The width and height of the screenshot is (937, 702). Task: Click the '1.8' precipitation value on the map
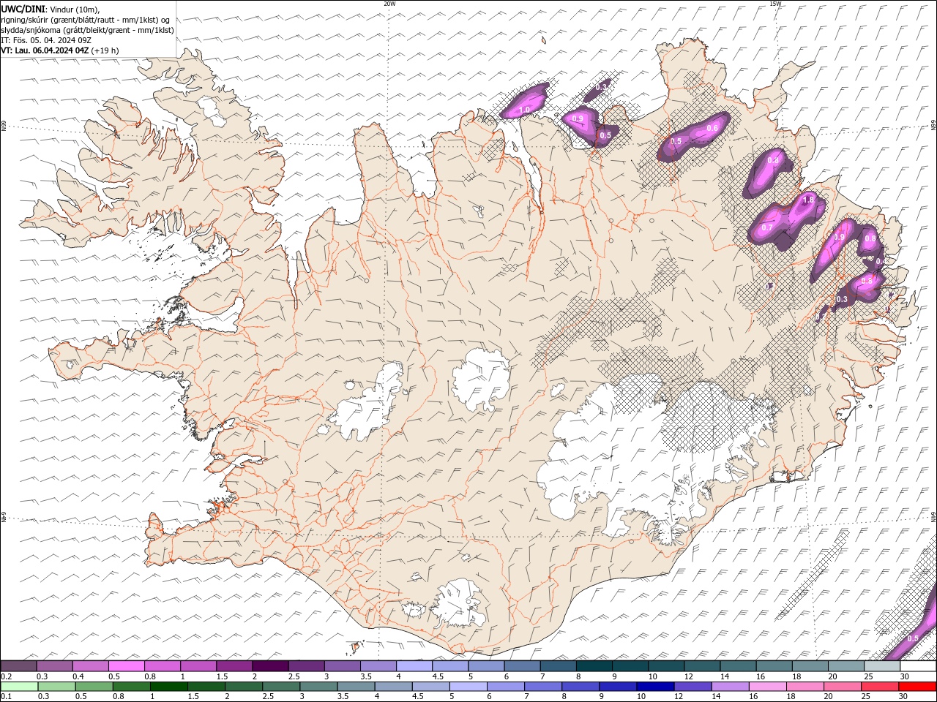click(809, 200)
